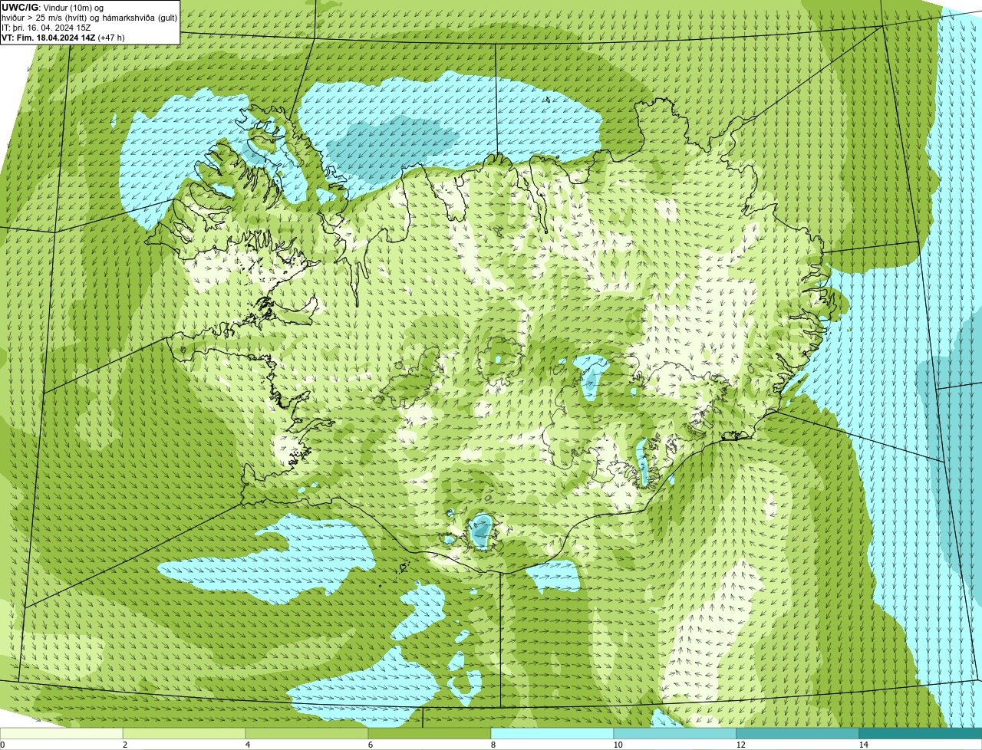Screen dimensions: 982x750
Task: Click the legend label '12'
Action: click(x=740, y=745)
